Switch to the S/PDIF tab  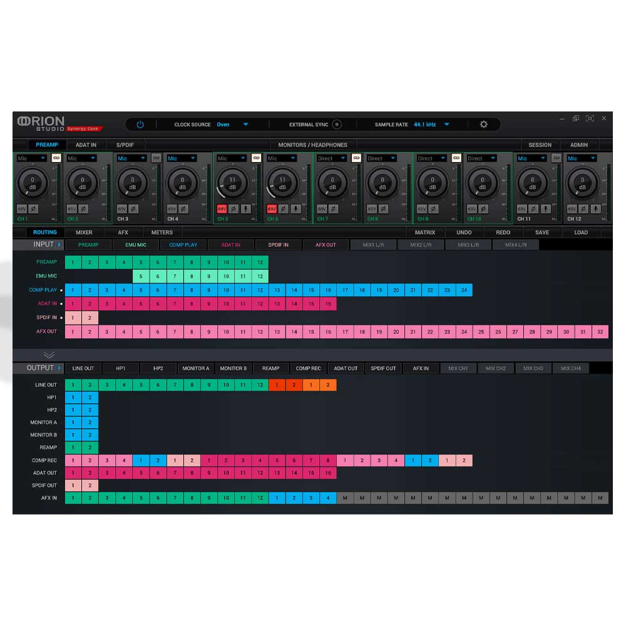click(125, 145)
